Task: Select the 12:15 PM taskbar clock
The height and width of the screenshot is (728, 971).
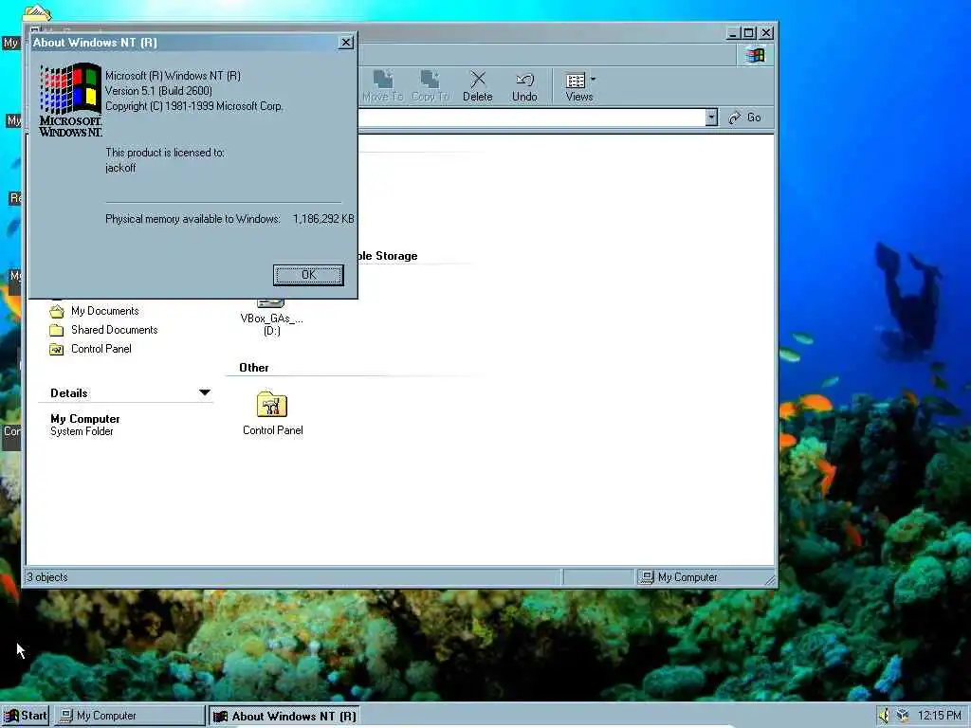Action: coord(939,716)
